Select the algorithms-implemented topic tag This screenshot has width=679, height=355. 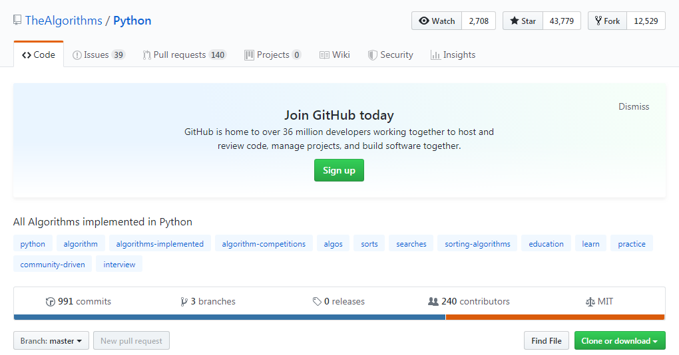pos(160,243)
